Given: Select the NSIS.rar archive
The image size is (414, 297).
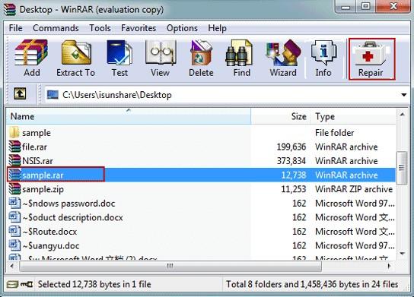Looking at the screenshot, I should tap(201, 161).
